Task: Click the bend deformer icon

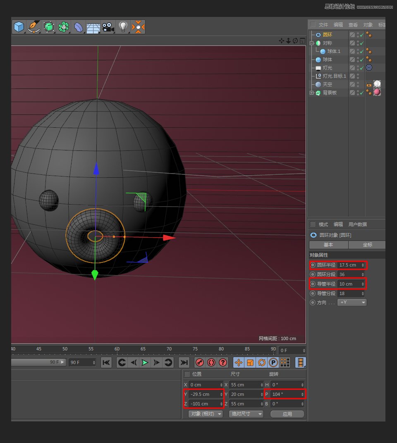Action: [79, 27]
